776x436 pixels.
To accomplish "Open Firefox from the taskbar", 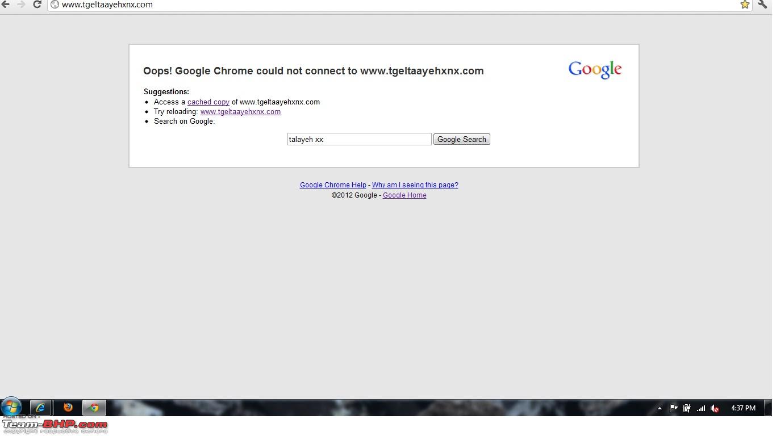I will [68, 408].
